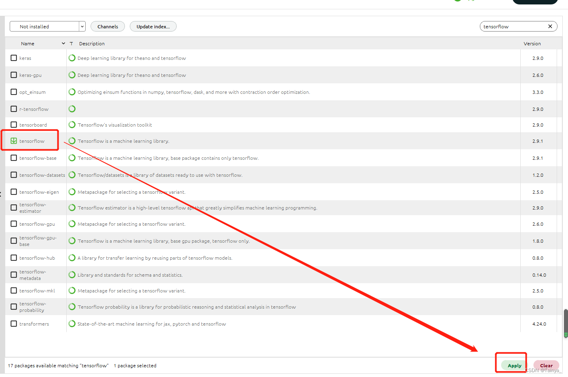
Task: Select the tensorflow-base checkbox
Action: [x=14, y=158]
